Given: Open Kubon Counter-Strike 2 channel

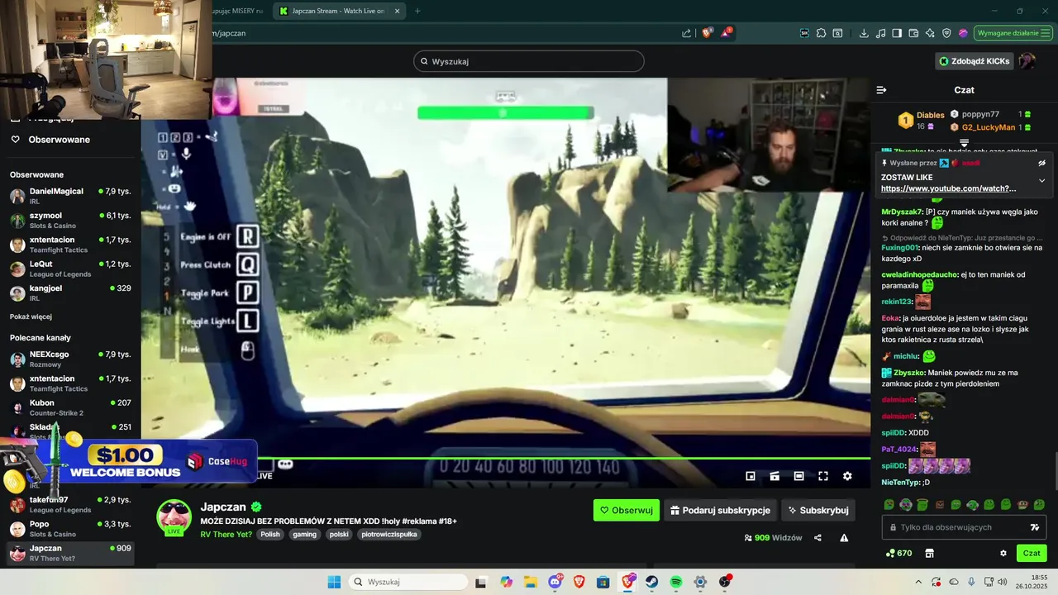Looking at the screenshot, I should tap(70, 407).
